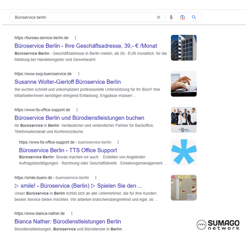Viewport: 248px width, 248px height.
Task: Click the office building thumbnail
Action: pos(184,48)
